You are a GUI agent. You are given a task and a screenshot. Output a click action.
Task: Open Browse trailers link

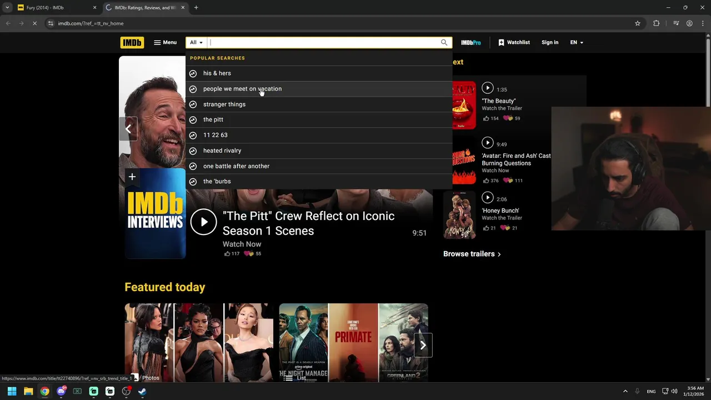[472, 254]
